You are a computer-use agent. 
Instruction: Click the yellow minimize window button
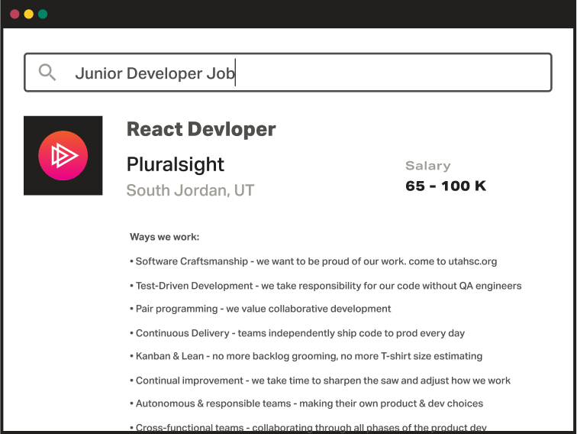(x=29, y=14)
